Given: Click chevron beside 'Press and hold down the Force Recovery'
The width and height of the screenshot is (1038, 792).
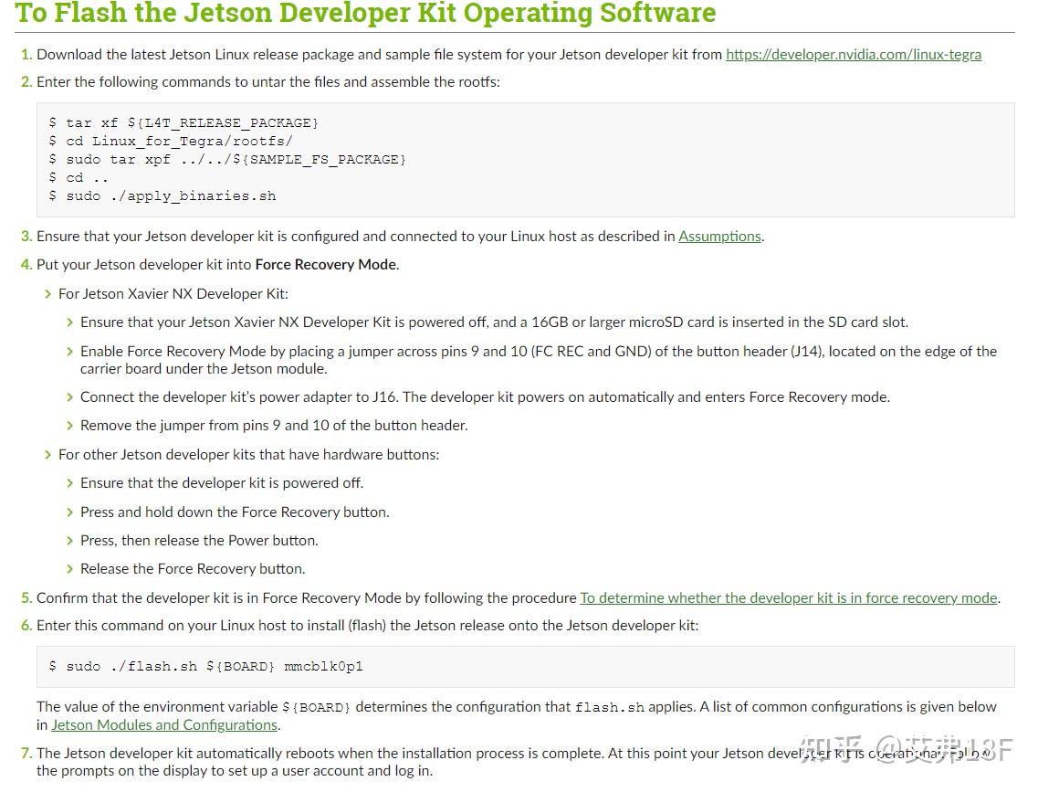Looking at the screenshot, I should pos(69,512).
